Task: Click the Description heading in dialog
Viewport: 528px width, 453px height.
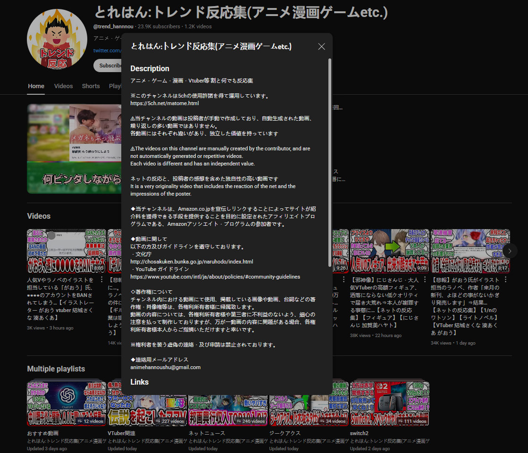Action: 150,69
